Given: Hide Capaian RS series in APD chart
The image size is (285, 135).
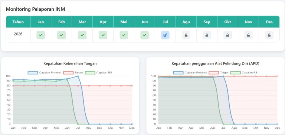Looking at the screenshot, I should (x=244, y=73).
